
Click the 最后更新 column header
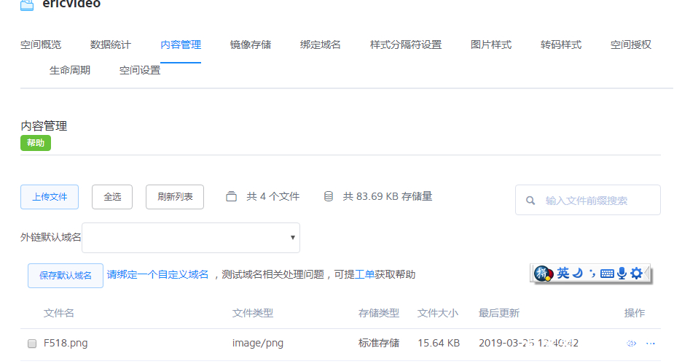[499, 313]
